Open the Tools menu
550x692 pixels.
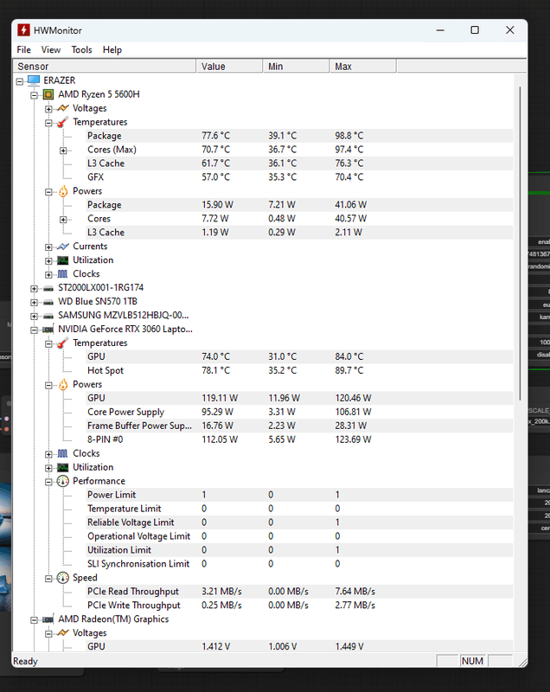(x=81, y=50)
